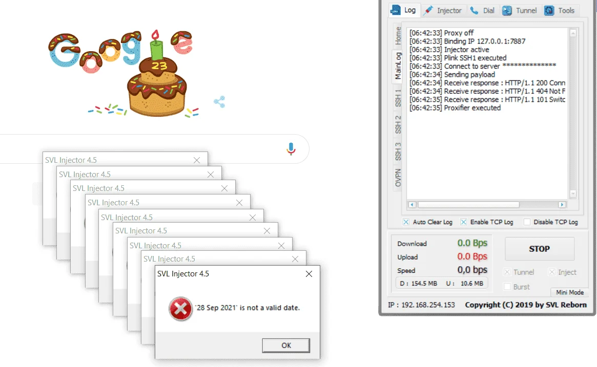Click the Speed 0,0 bps value
This screenshot has width=597, height=367.
pos(472,270)
